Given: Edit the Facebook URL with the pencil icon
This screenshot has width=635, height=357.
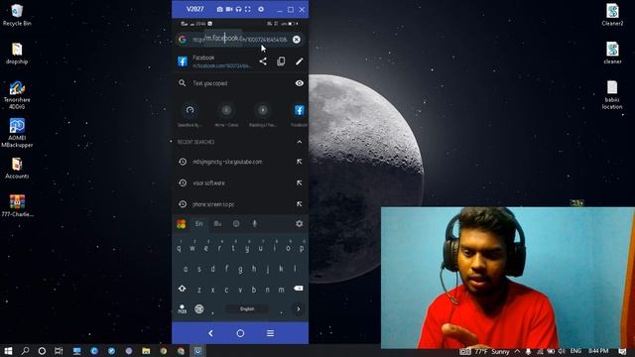Looking at the screenshot, I should [x=299, y=61].
